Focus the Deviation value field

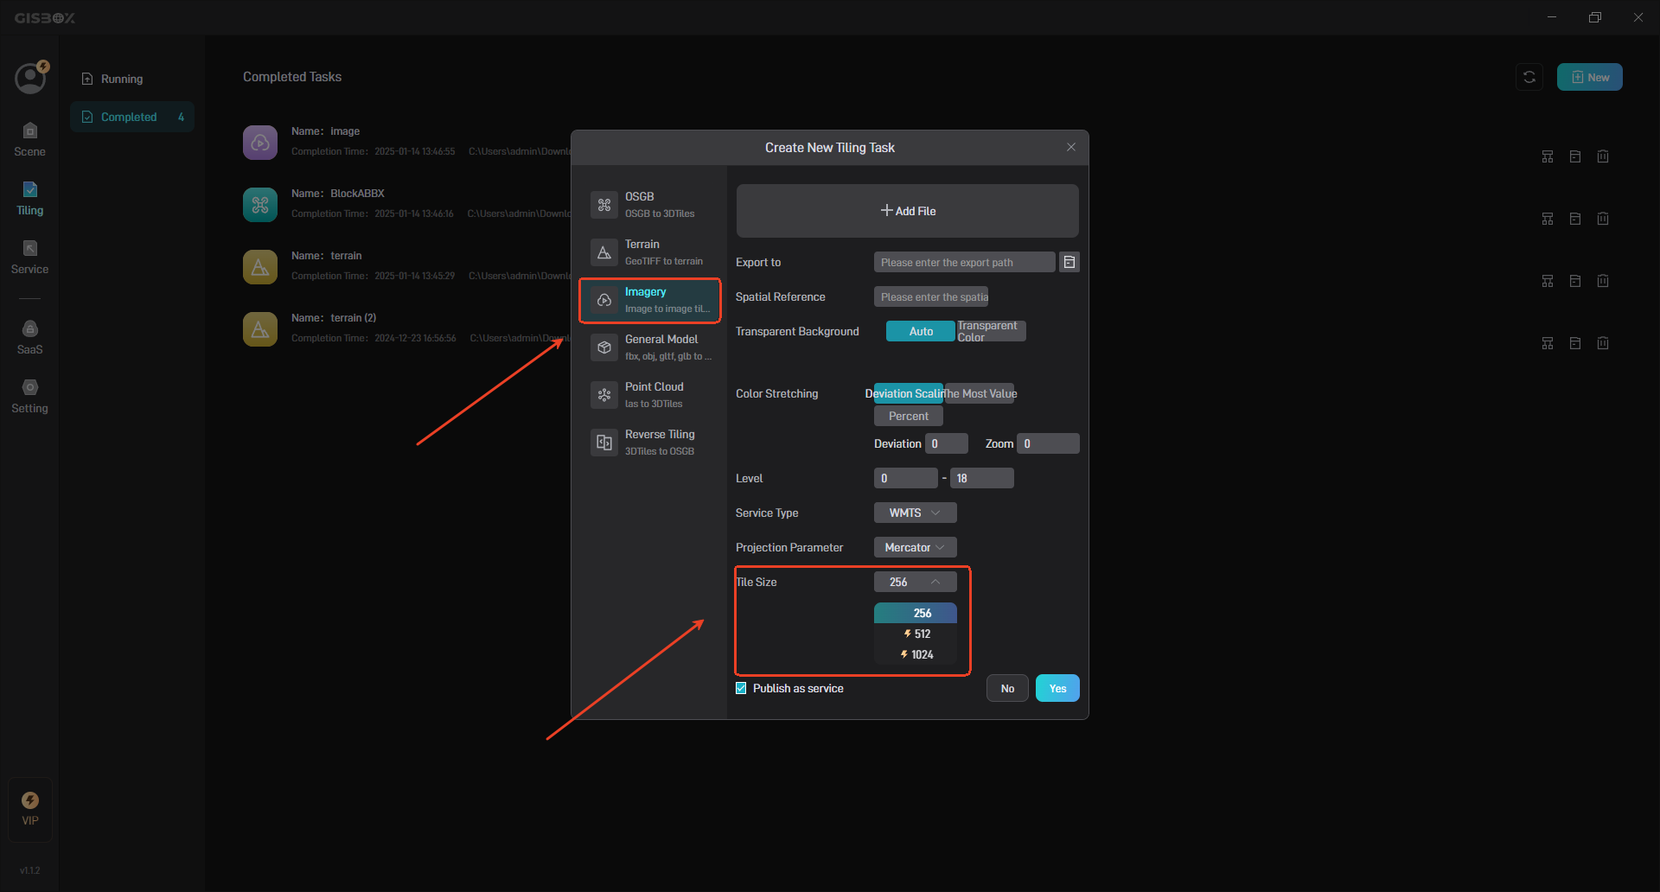pyautogui.click(x=946, y=443)
